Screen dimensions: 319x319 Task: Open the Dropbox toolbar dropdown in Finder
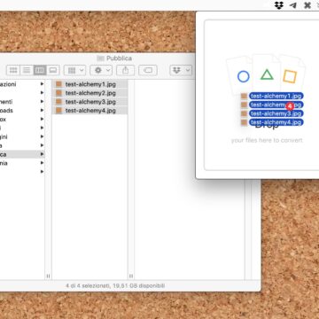[x=181, y=70]
